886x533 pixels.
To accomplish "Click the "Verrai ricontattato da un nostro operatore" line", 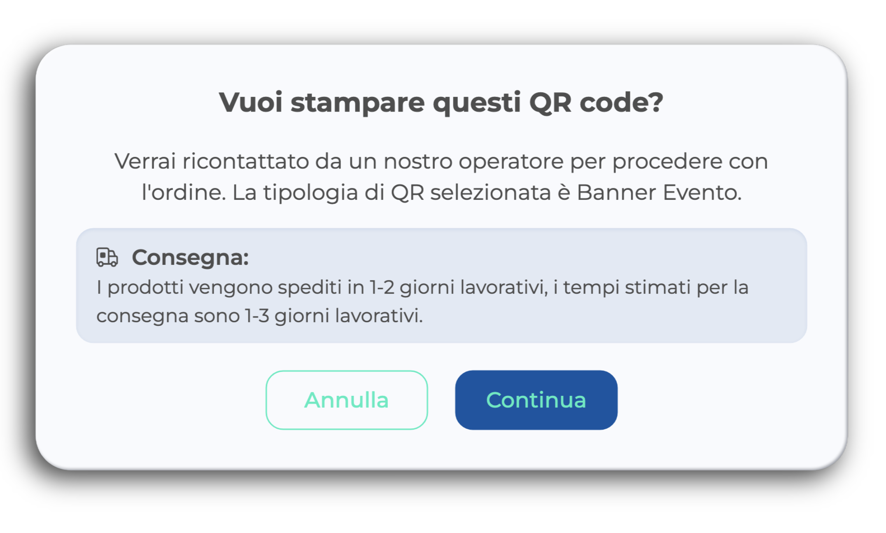I will pyautogui.click(x=441, y=161).
